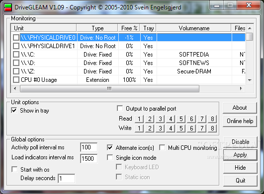The image size is (264, 194).
Task: Click the Extension type cell
Action: pos(97,79)
